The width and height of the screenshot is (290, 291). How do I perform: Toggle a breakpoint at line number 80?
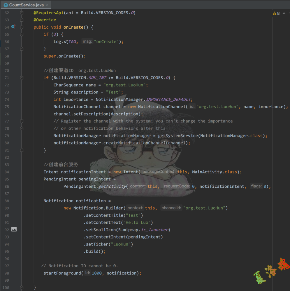(x=7, y=143)
